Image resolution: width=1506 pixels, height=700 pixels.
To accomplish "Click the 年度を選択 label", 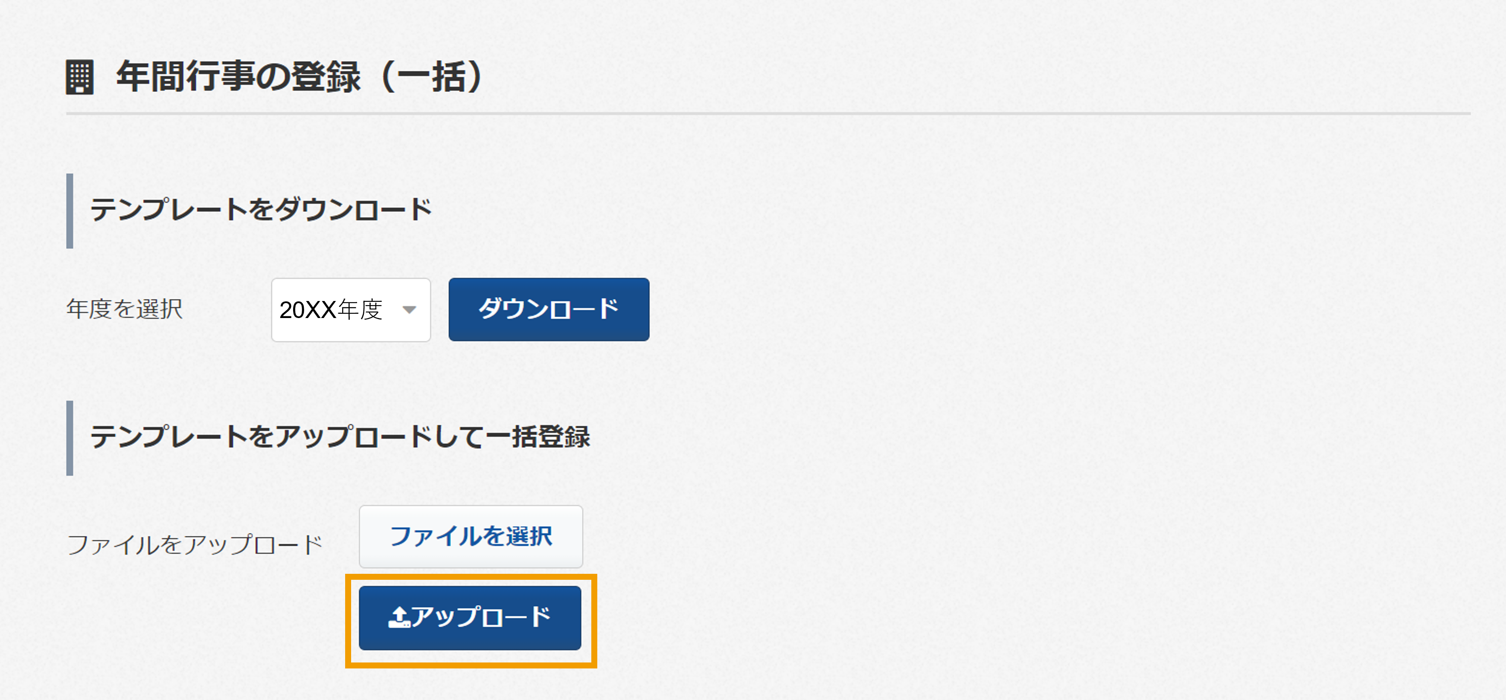I will (x=125, y=309).
